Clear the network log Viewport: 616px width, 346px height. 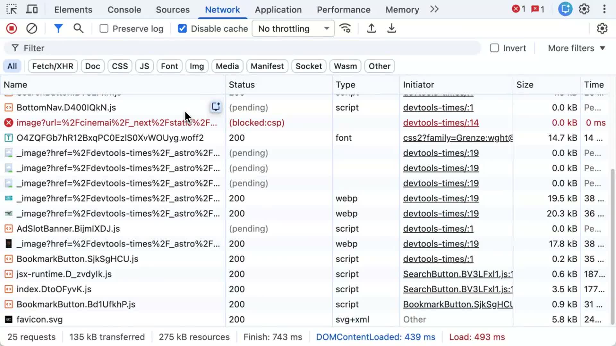31,28
